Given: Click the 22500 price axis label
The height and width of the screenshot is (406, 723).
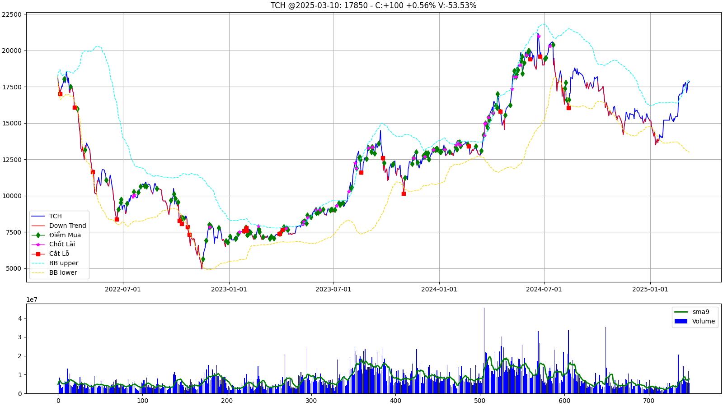Looking at the screenshot, I should pos(12,14).
